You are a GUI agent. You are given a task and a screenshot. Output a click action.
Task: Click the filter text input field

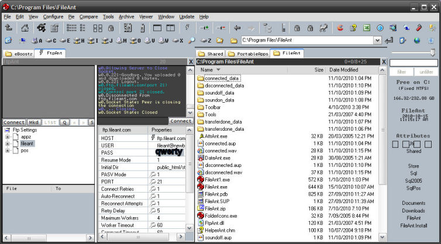414,62
